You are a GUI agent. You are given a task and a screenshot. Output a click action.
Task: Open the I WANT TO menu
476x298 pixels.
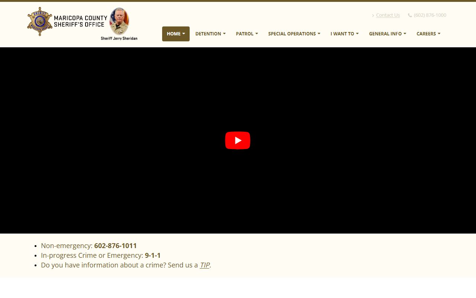click(x=344, y=34)
